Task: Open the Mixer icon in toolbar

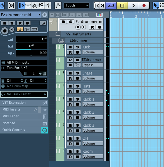Action: pyautogui.click(x=48, y=5)
